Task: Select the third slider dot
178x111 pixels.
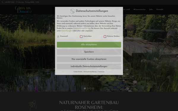Action: tap(90, 89)
